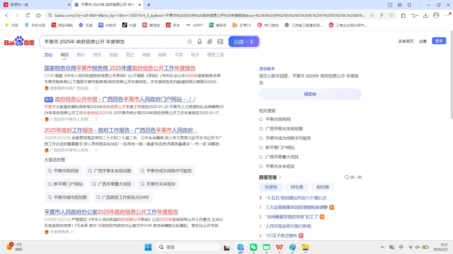Click the browser address bar URL
The width and height of the screenshot is (453, 254).
click(210, 15)
